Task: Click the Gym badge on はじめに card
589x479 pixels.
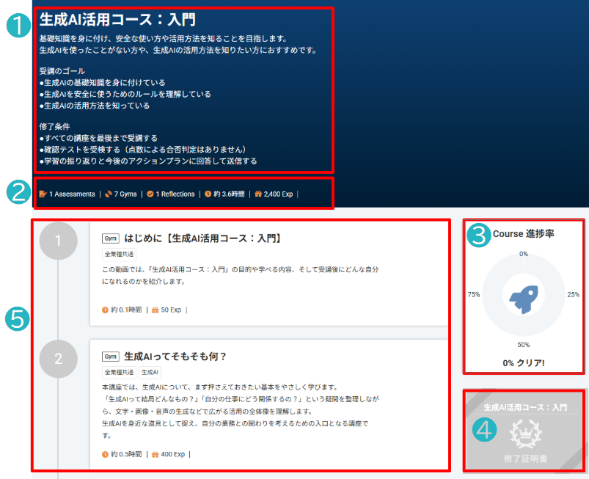Action: pyautogui.click(x=111, y=238)
